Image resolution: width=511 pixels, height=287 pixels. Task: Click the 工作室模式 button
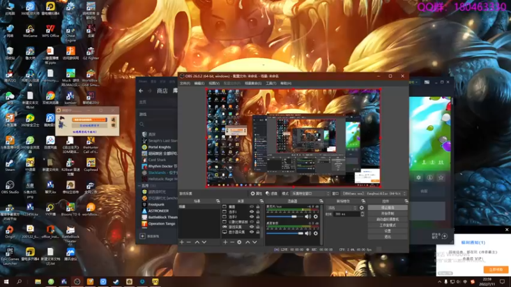[388, 225]
